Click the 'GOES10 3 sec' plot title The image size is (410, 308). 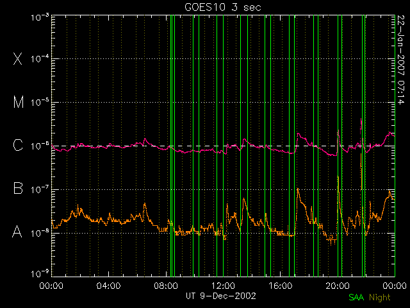coord(223,7)
